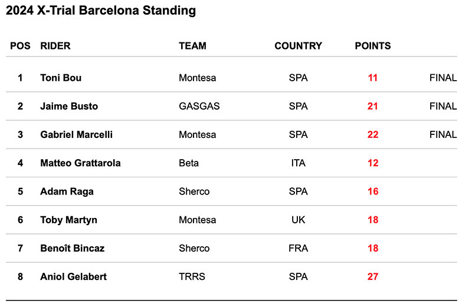Click the TEAM column header
The image size is (472, 307).
tap(192, 45)
